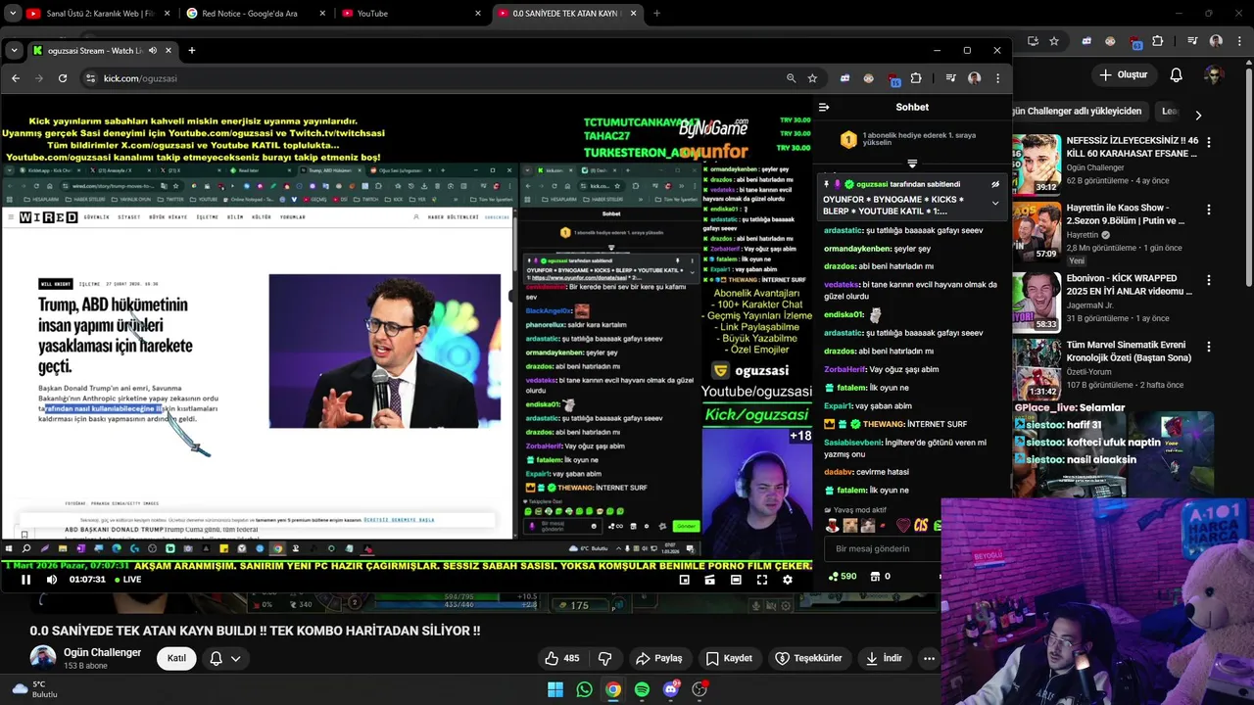Open YouTube notifications bell at top

[x=1177, y=75]
